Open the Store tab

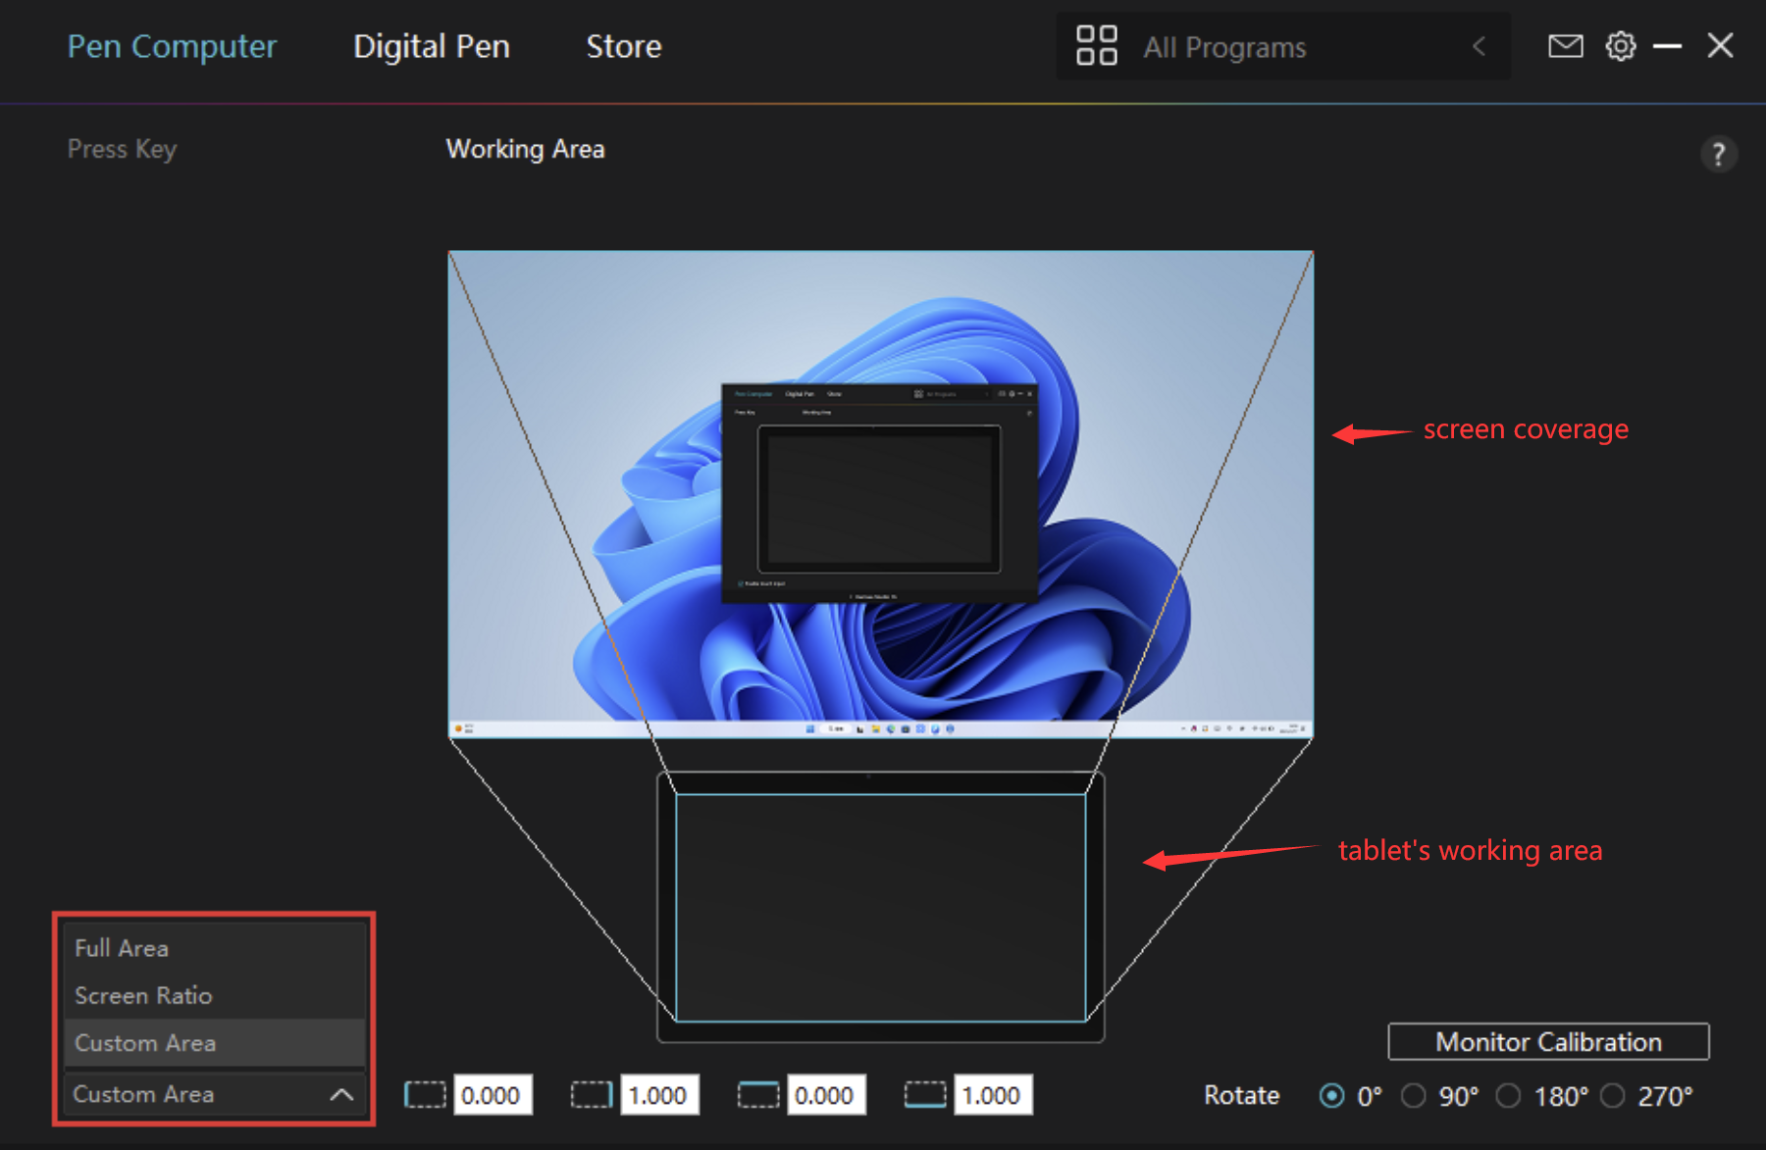click(624, 46)
